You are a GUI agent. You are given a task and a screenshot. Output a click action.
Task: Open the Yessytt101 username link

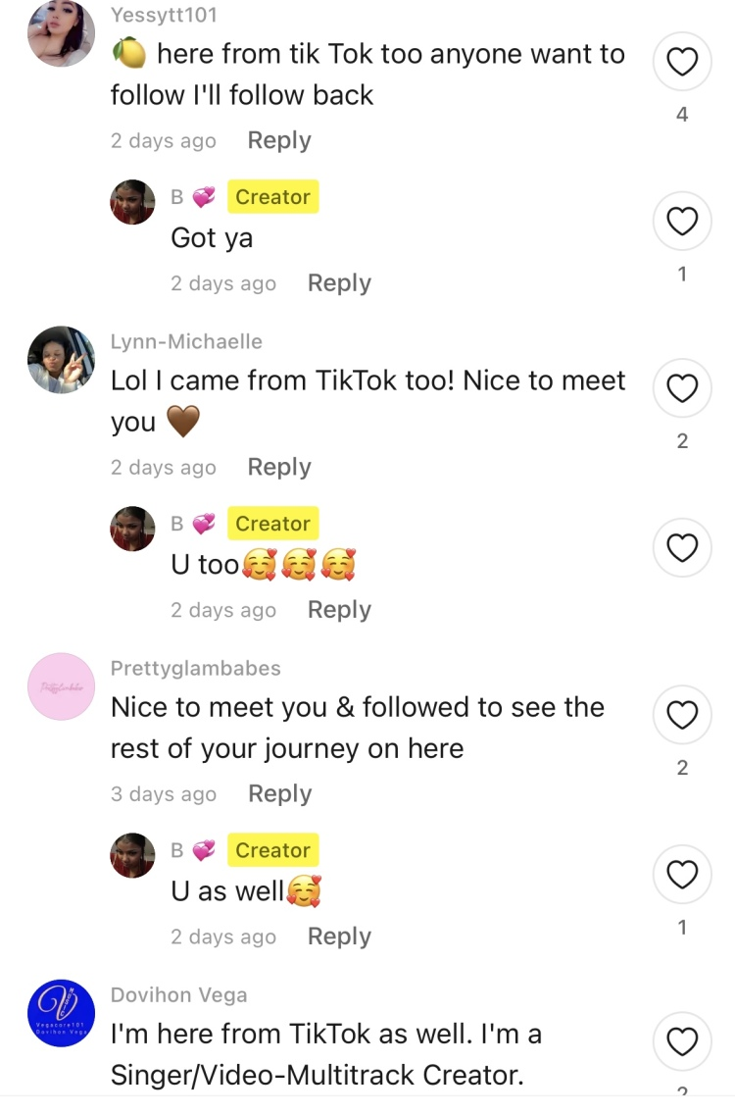point(164,15)
